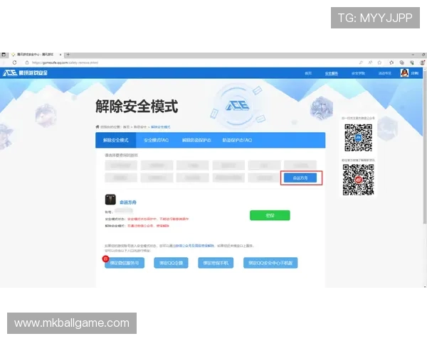Screen dimensions: 427x341
Task: Click the lower Weibo QR code image
Action: click(x=358, y=180)
